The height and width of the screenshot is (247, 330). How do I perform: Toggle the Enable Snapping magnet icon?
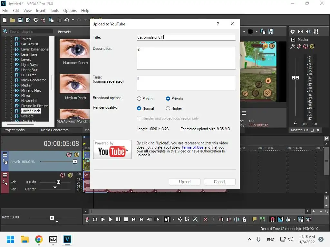pos(272,219)
